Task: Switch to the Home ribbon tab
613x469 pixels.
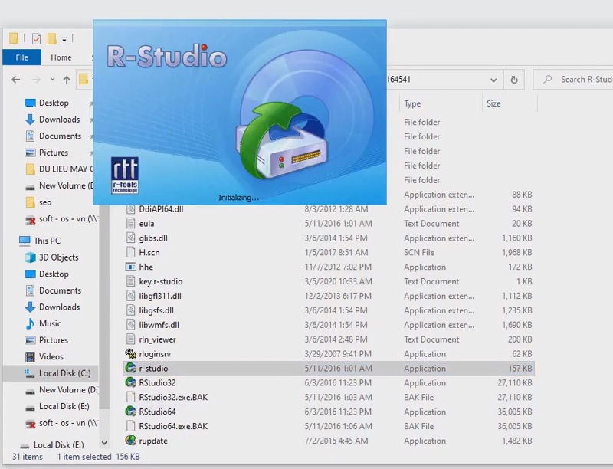Action: [x=61, y=57]
